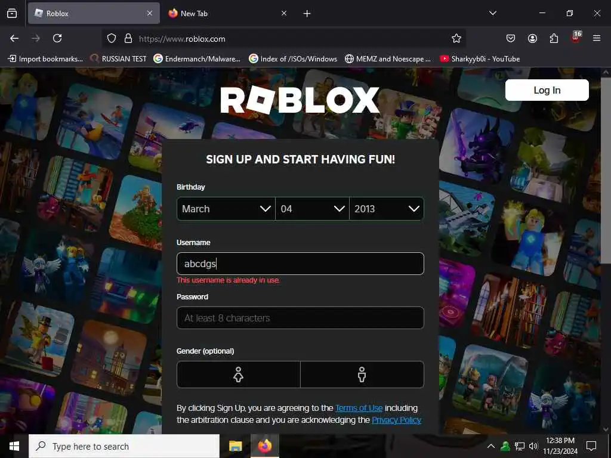
Task: Save page to Pocket
Action: coord(511,38)
